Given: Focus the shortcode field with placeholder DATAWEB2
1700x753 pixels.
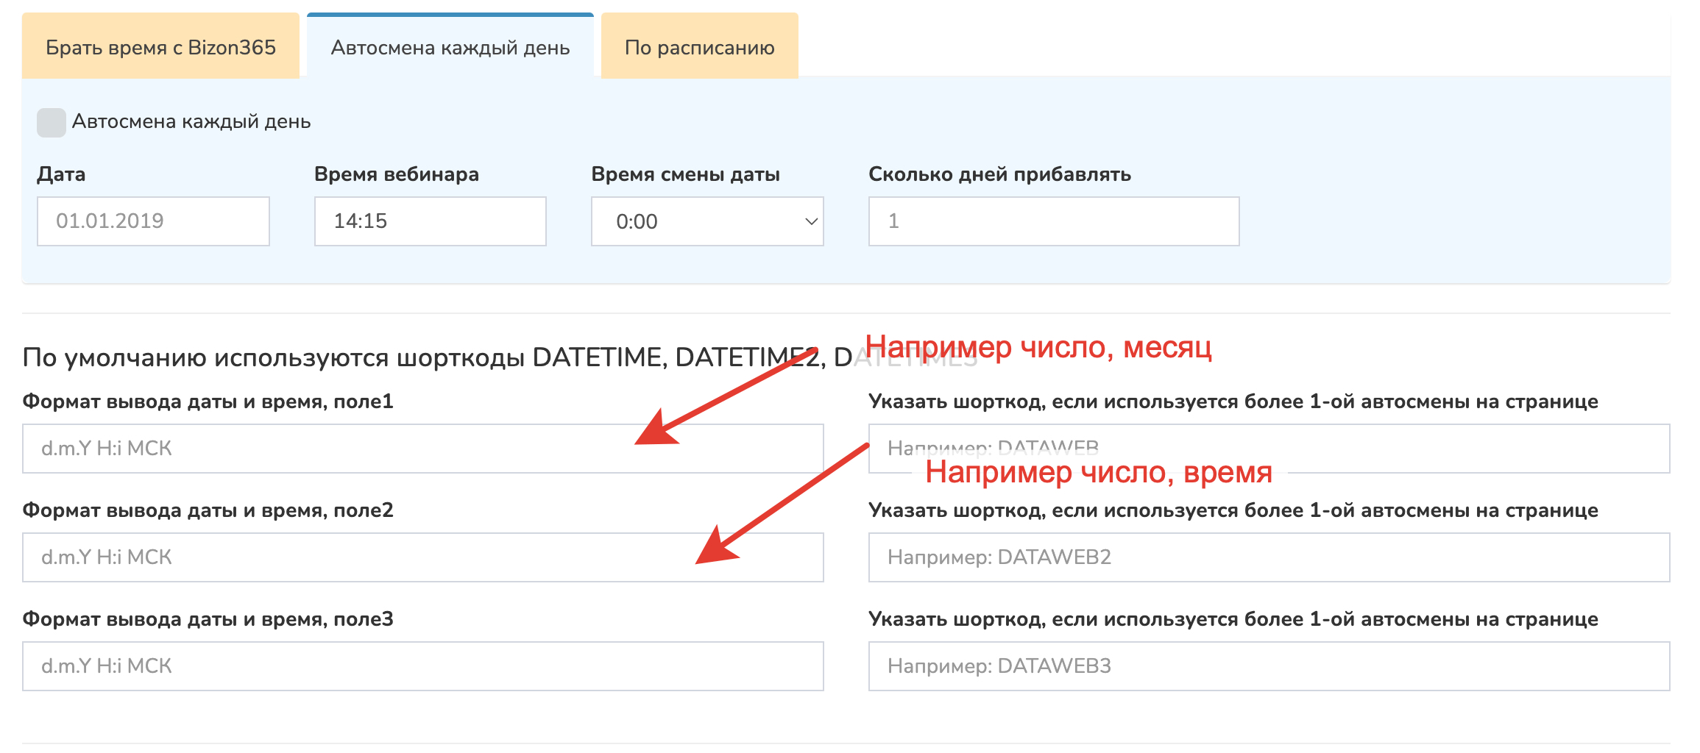Looking at the screenshot, I should tap(1269, 557).
